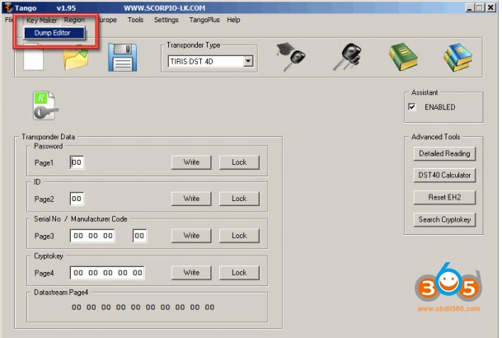Open the DST40 Calculator
The image size is (502, 338).
(444, 176)
